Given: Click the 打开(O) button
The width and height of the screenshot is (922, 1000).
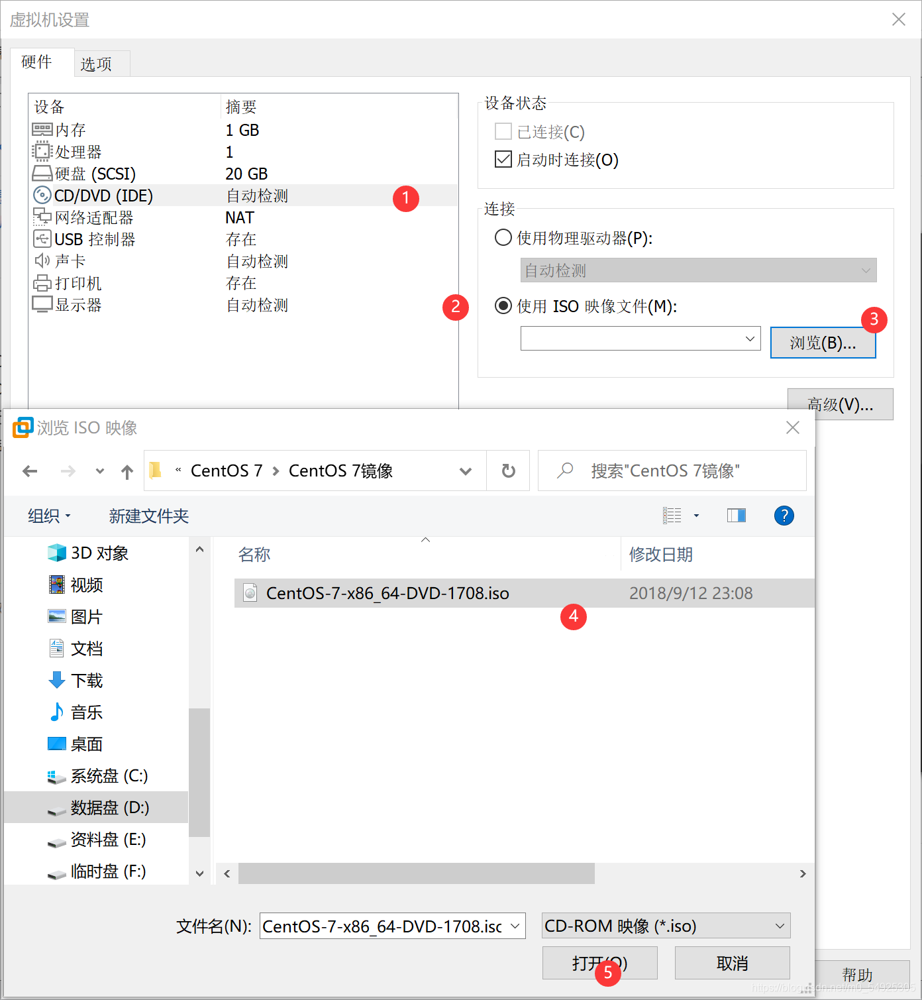Looking at the screenshot, I should pos(599,963).
